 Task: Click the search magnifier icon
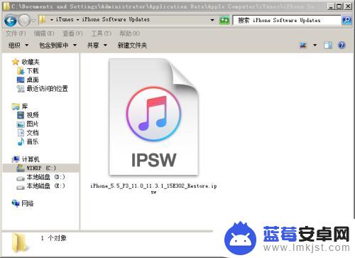(346, 20)
